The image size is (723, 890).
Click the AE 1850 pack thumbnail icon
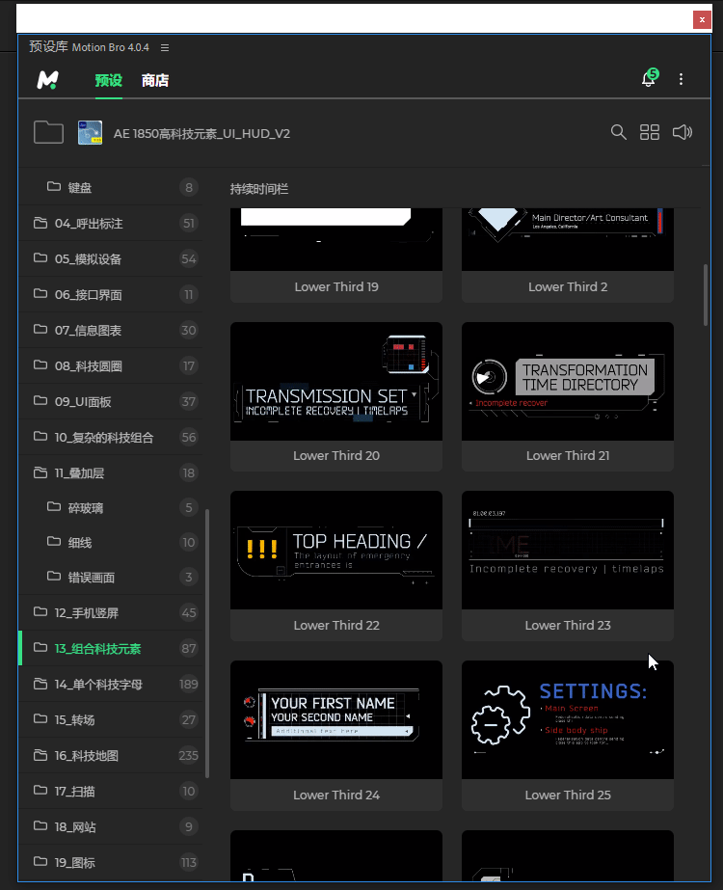(x=91, y=133)
